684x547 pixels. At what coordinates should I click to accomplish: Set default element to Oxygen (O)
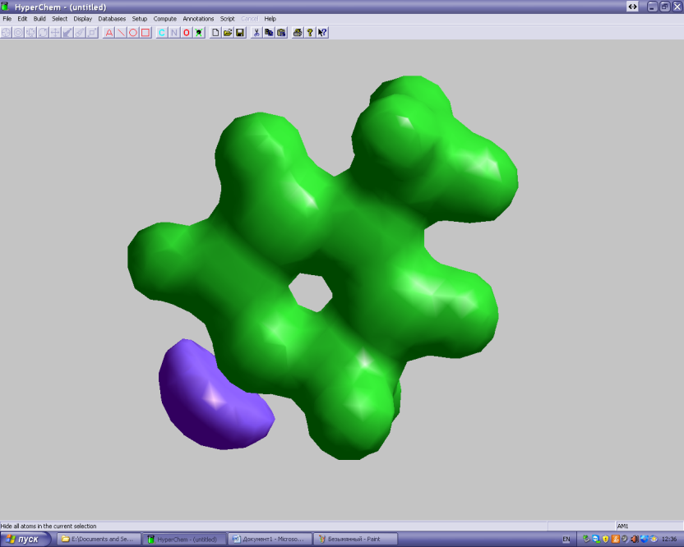[x=187, y=33]
